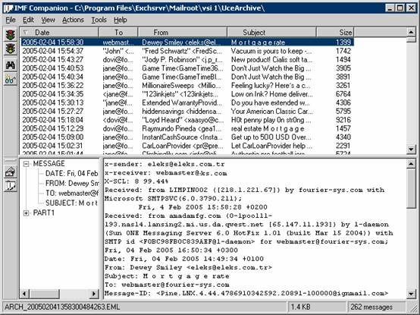Viewport: 420px width, 315px height.
Task: Click the sort arrow in Date column header
Action: pos(25,33)
